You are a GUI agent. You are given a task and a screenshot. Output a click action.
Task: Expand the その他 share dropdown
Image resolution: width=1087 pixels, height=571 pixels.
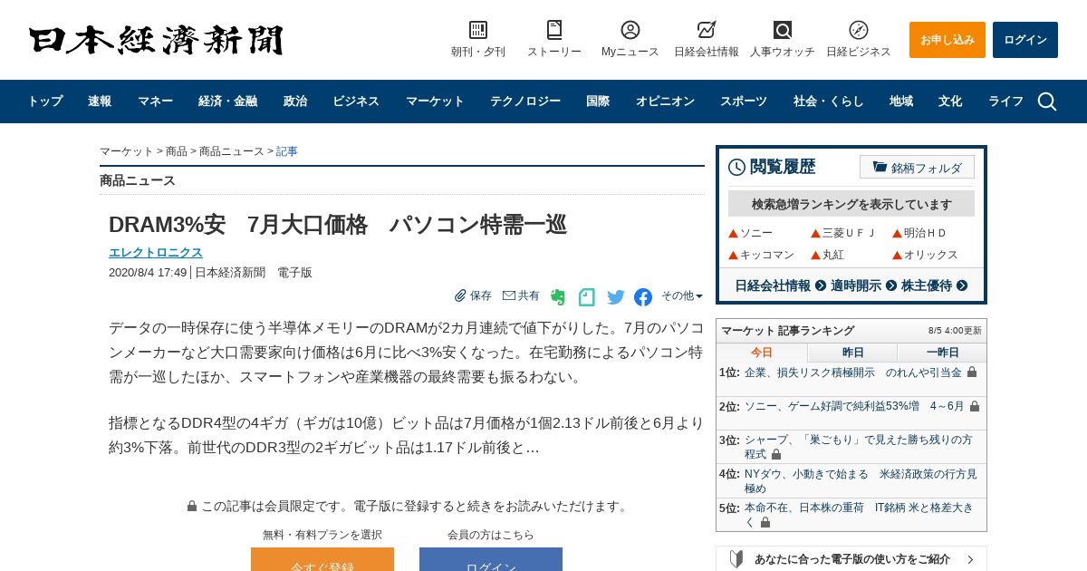coord(682,295)
